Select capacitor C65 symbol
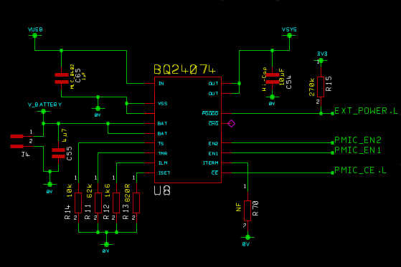The image size is (401, 267). (62, 78)
